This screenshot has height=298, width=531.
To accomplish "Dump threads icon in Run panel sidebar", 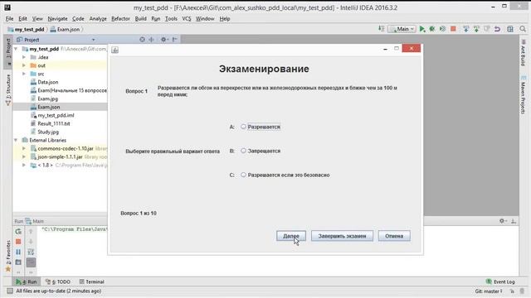I will coord(18,262).
